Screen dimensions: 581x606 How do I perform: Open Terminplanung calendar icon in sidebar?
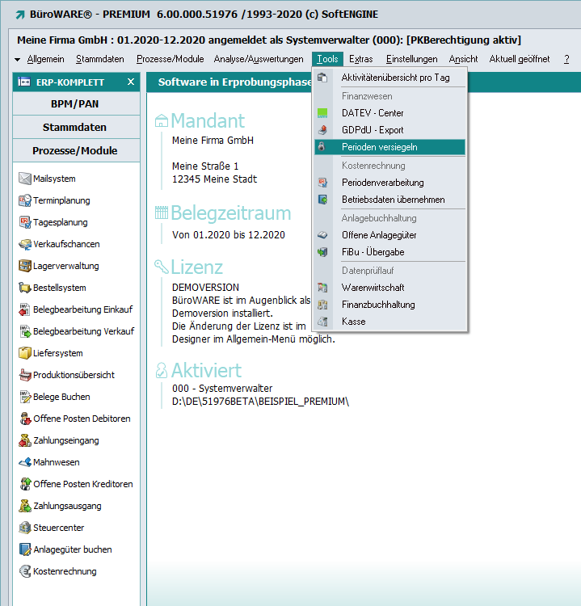[25, 200]
